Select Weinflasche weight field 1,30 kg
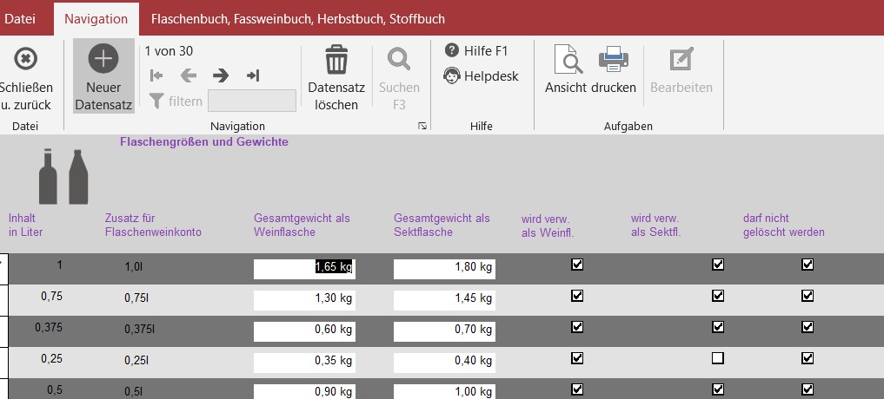This screenshot has height=399, width=884. tap(304, 300)
